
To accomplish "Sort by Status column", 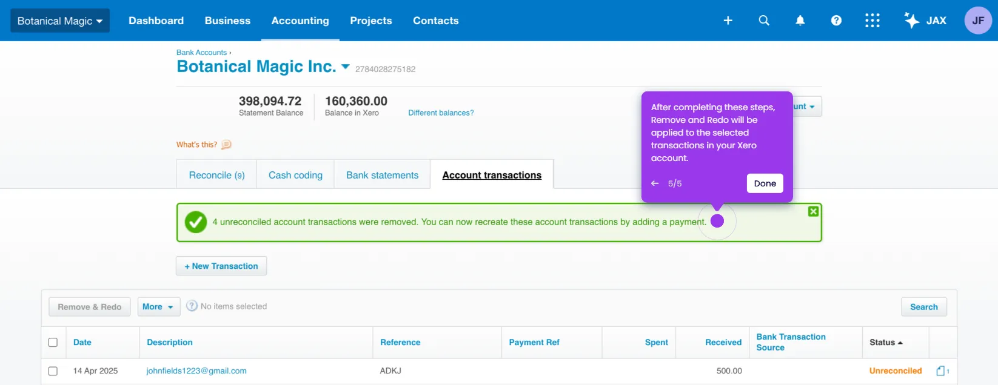I will 886,343.
